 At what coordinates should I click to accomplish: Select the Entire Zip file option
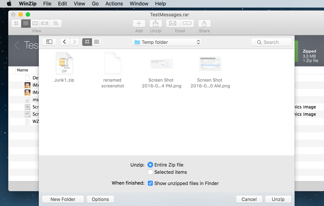point(150,165)
